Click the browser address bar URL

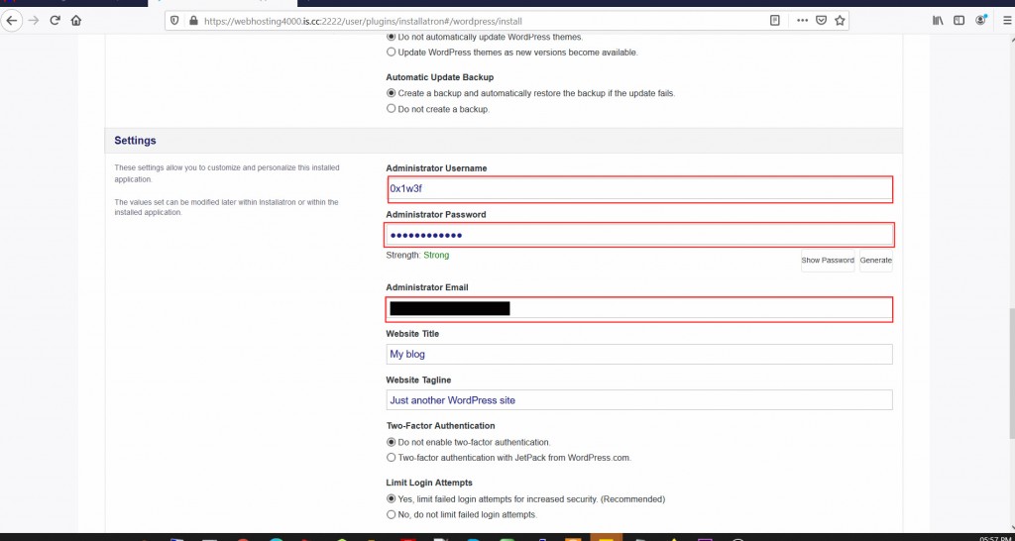point(363,21)
